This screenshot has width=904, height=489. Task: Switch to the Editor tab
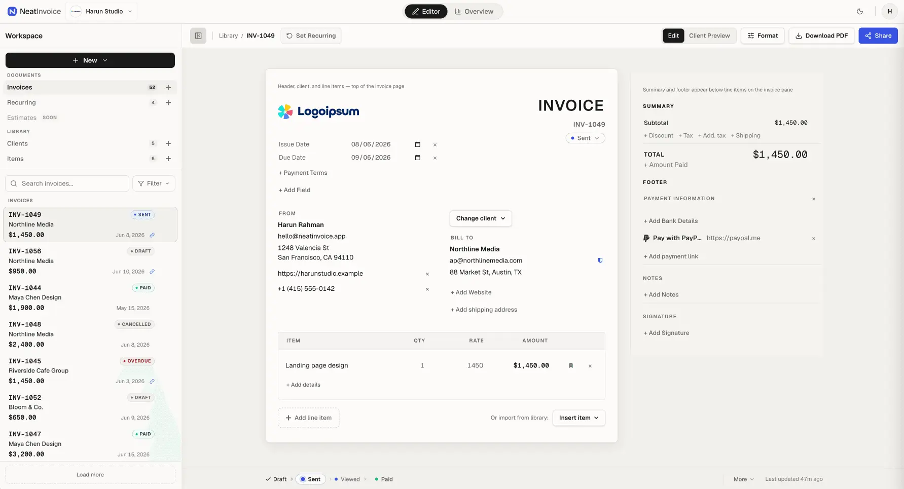click(426, 11)
